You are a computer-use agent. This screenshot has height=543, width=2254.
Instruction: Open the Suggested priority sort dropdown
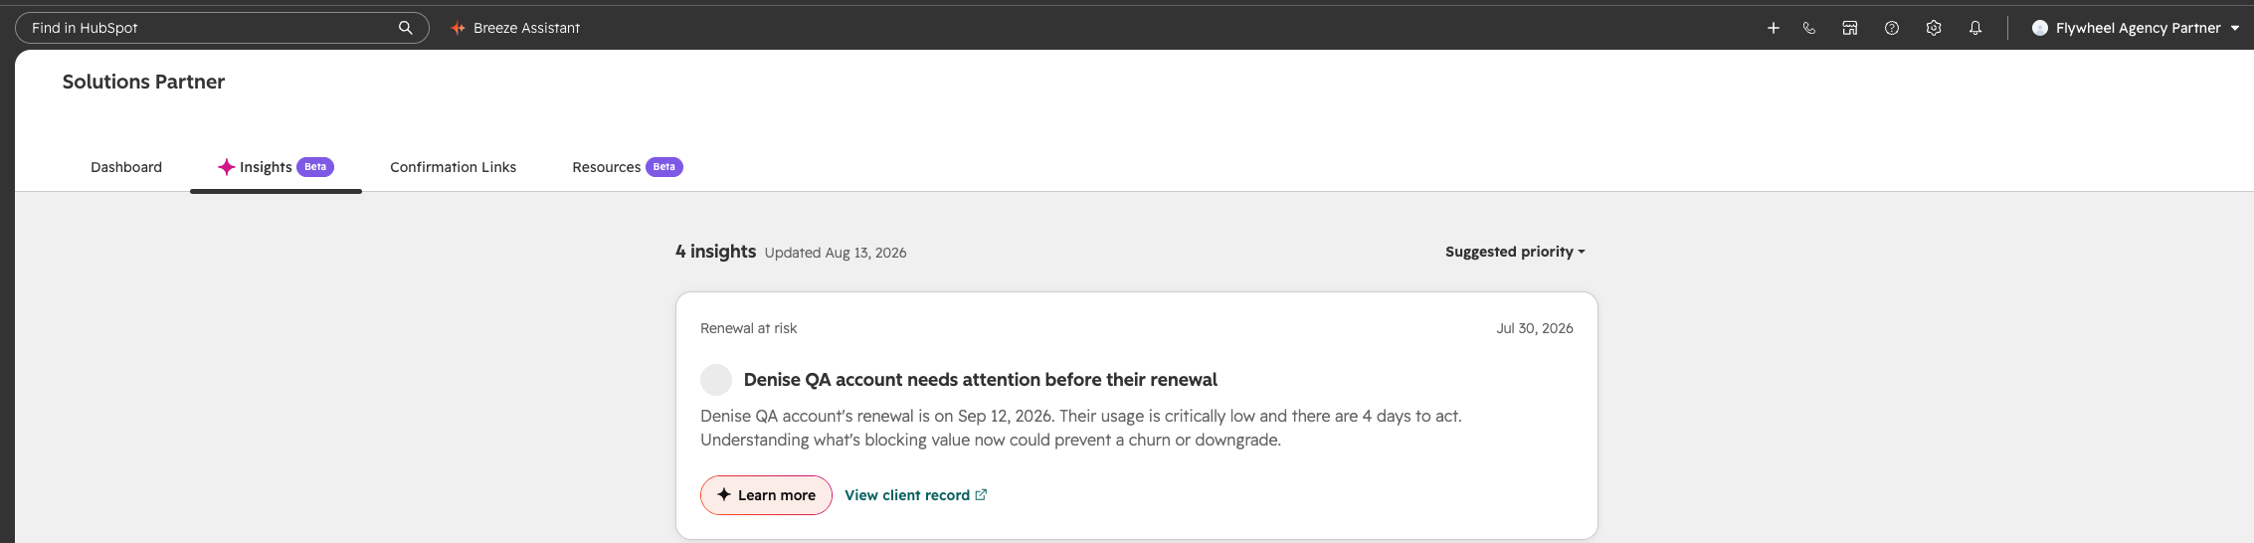[1515, 252]
